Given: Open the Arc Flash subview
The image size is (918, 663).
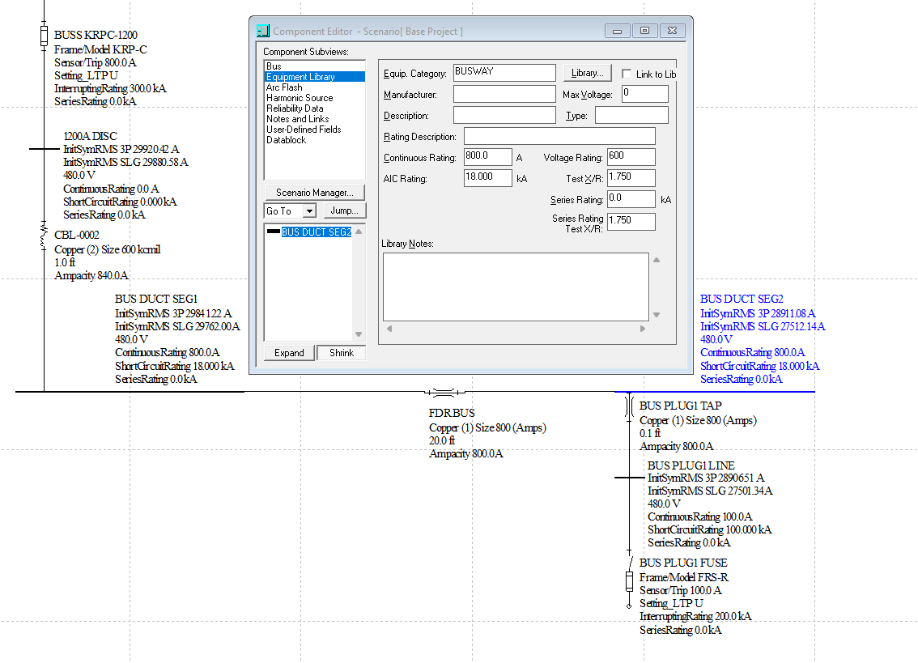Looking at the screenshot, I should tap(284, 87).
